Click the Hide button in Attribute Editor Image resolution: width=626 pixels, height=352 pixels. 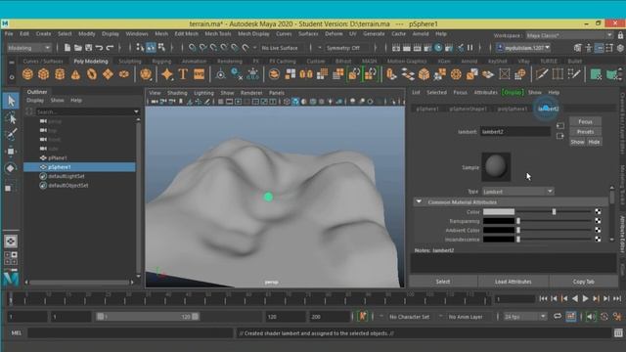click(594, 142)
